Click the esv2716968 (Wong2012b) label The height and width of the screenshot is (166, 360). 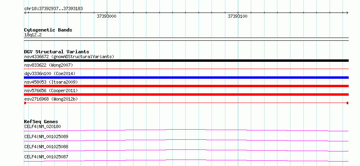tap(51, 99)
